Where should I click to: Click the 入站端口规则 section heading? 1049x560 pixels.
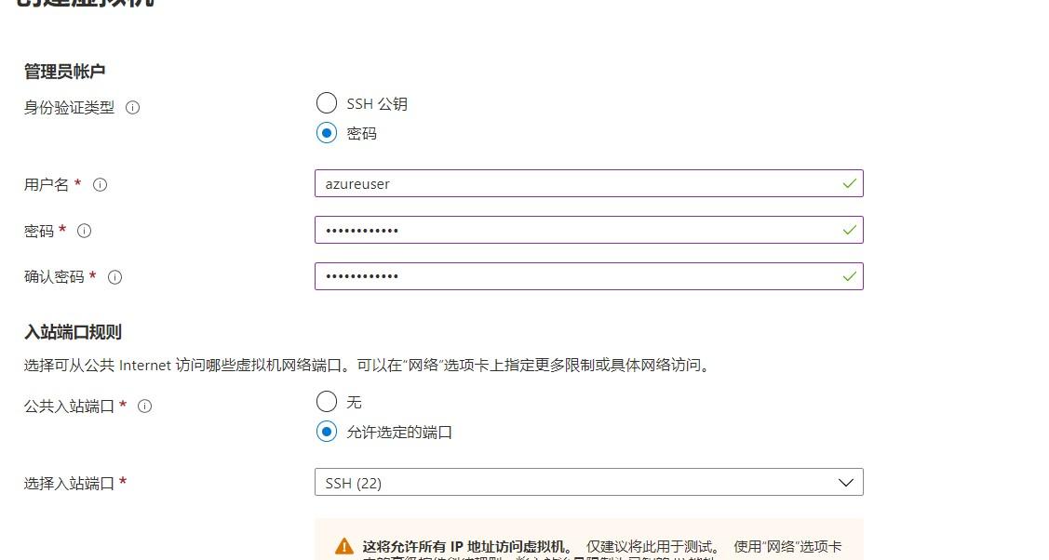(x=73, y=332)
